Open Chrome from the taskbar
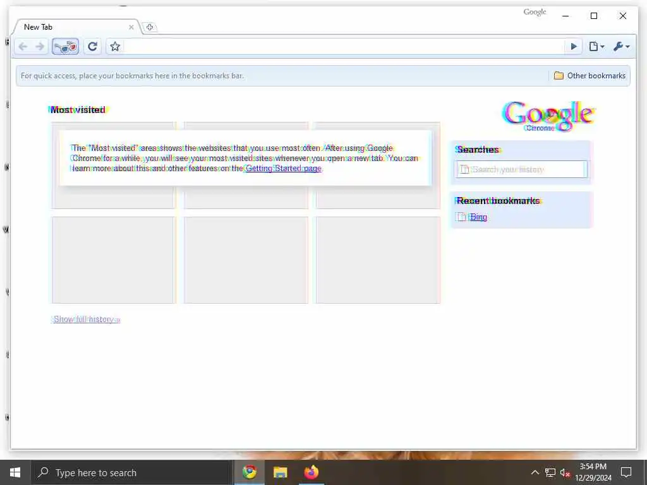Viewport: 647px width, 485px height. point(249,472)
